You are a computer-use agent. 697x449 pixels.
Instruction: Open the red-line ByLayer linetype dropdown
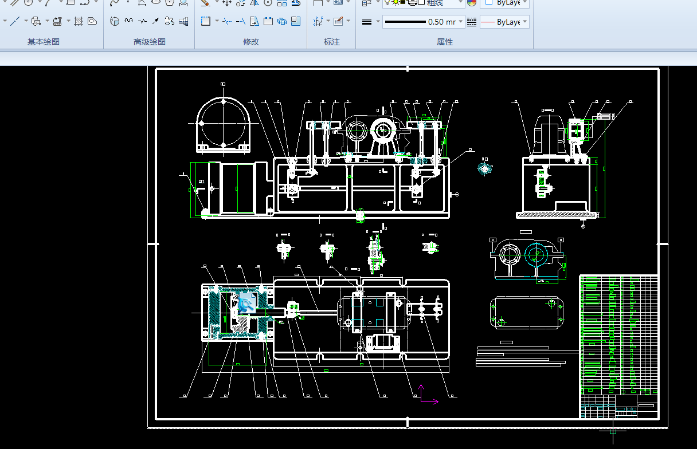(x=525, y=22)
